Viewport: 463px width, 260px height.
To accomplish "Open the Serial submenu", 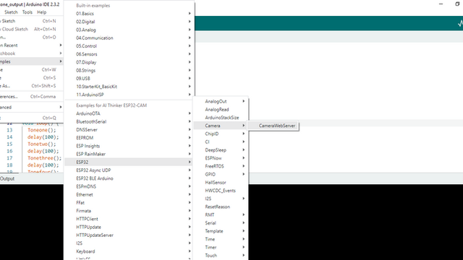I will point(221,223).
